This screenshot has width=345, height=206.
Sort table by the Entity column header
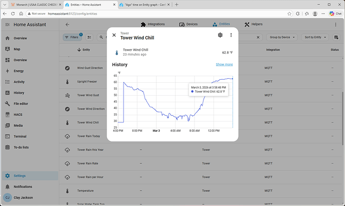click(x=86, y=50)
